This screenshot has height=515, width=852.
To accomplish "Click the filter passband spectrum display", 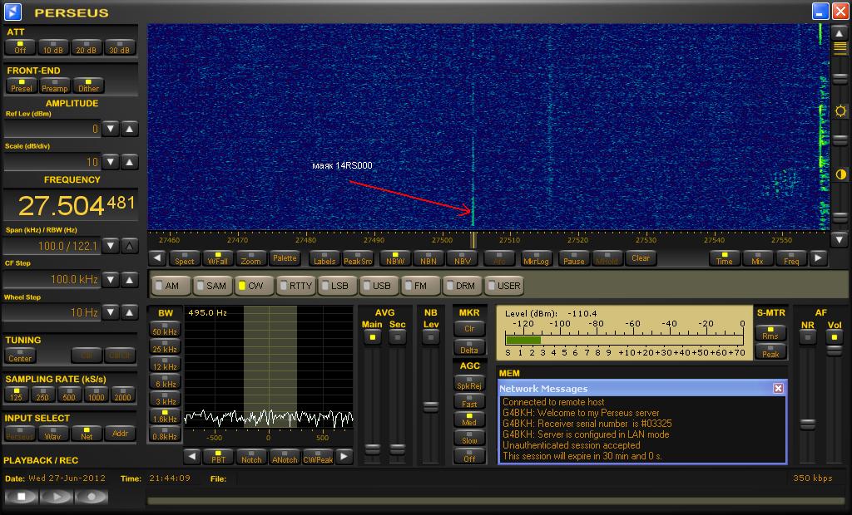I will coord(269,367).
